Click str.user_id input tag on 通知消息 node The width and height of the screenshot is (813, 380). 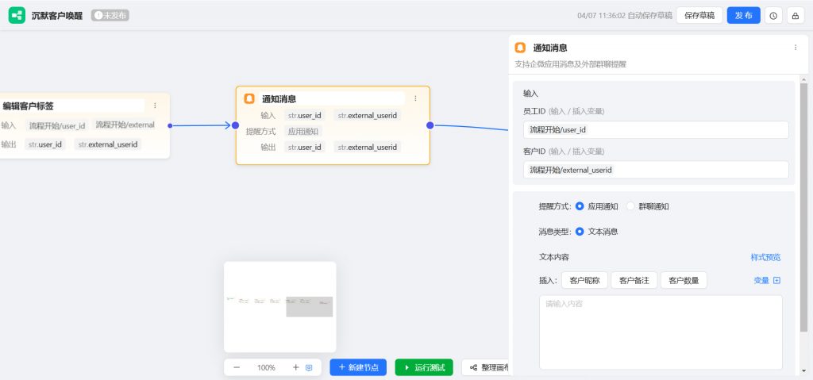pos(305,116)
